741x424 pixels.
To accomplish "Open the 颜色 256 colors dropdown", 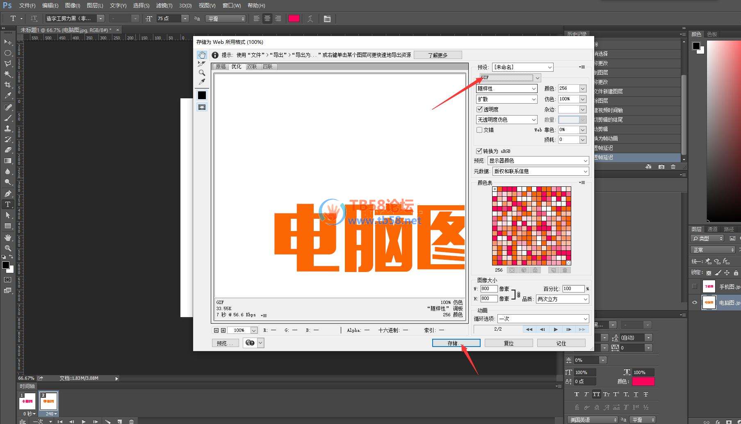I will (583, 88).
